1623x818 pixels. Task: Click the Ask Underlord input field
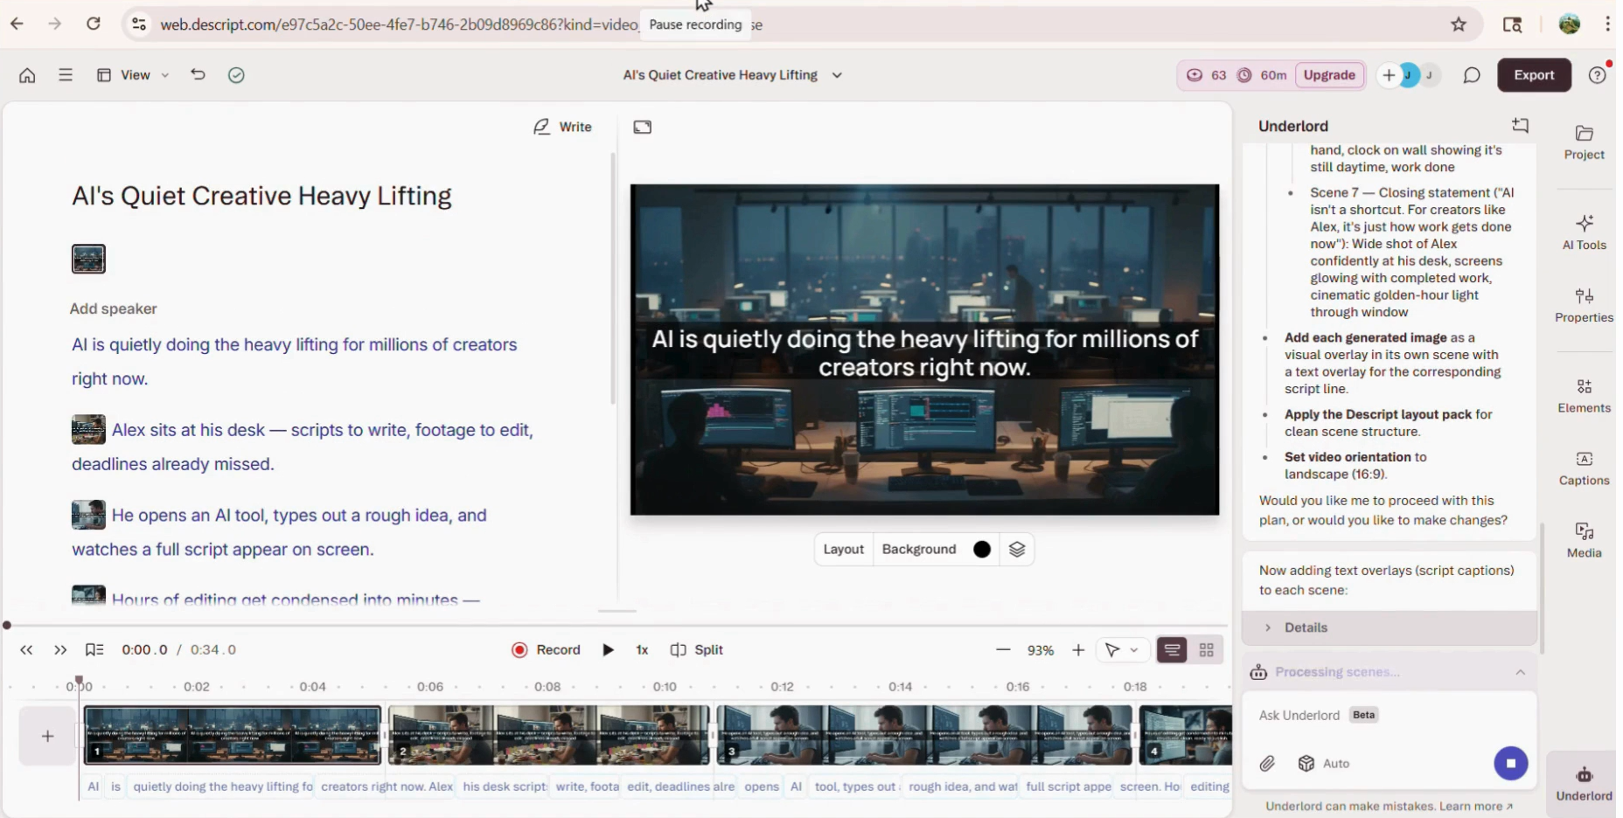tap(1389, 715)
